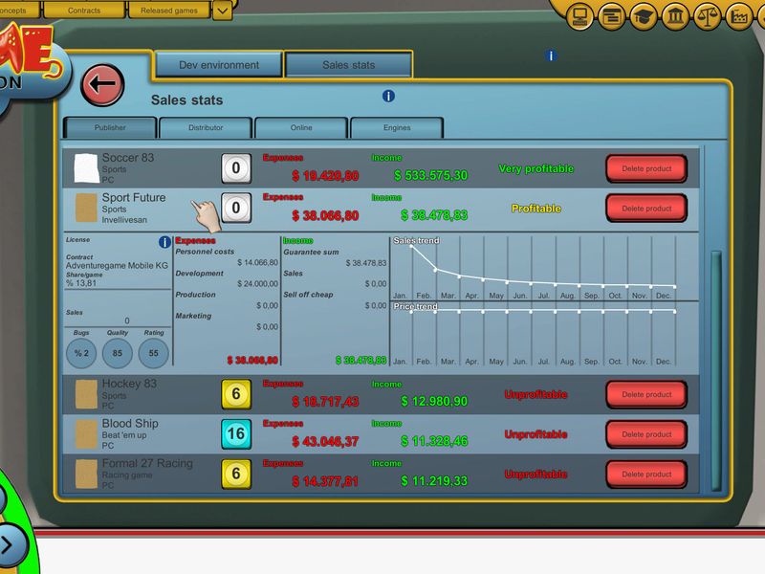This screenshot has width=765, height=574.
Task: Click the January point on Sales trend
Action: click(x=411, y=247)
